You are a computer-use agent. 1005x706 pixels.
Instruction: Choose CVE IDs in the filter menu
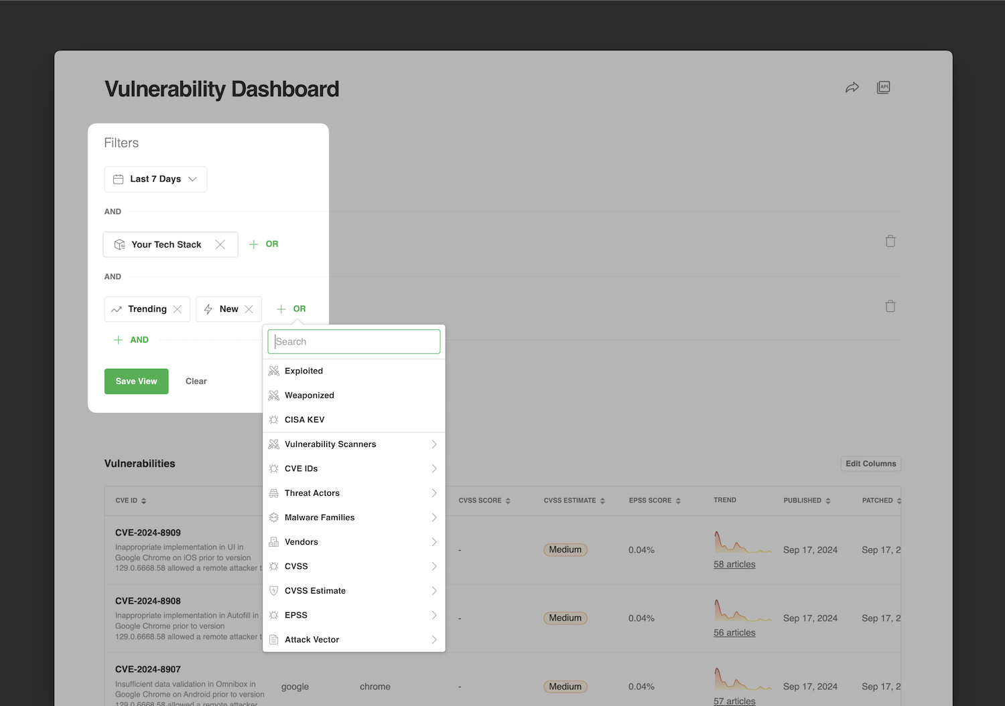(x=301, y=468)
